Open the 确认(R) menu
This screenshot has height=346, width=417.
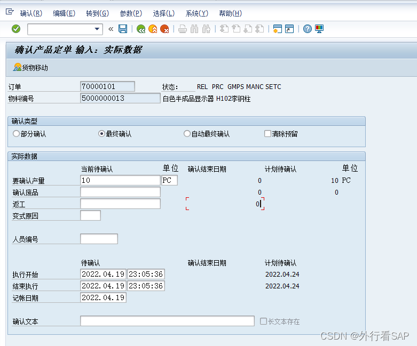(31, 13)
